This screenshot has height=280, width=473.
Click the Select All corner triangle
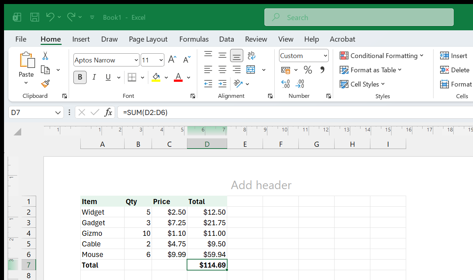pyautogui.click(x=18, y=131)
